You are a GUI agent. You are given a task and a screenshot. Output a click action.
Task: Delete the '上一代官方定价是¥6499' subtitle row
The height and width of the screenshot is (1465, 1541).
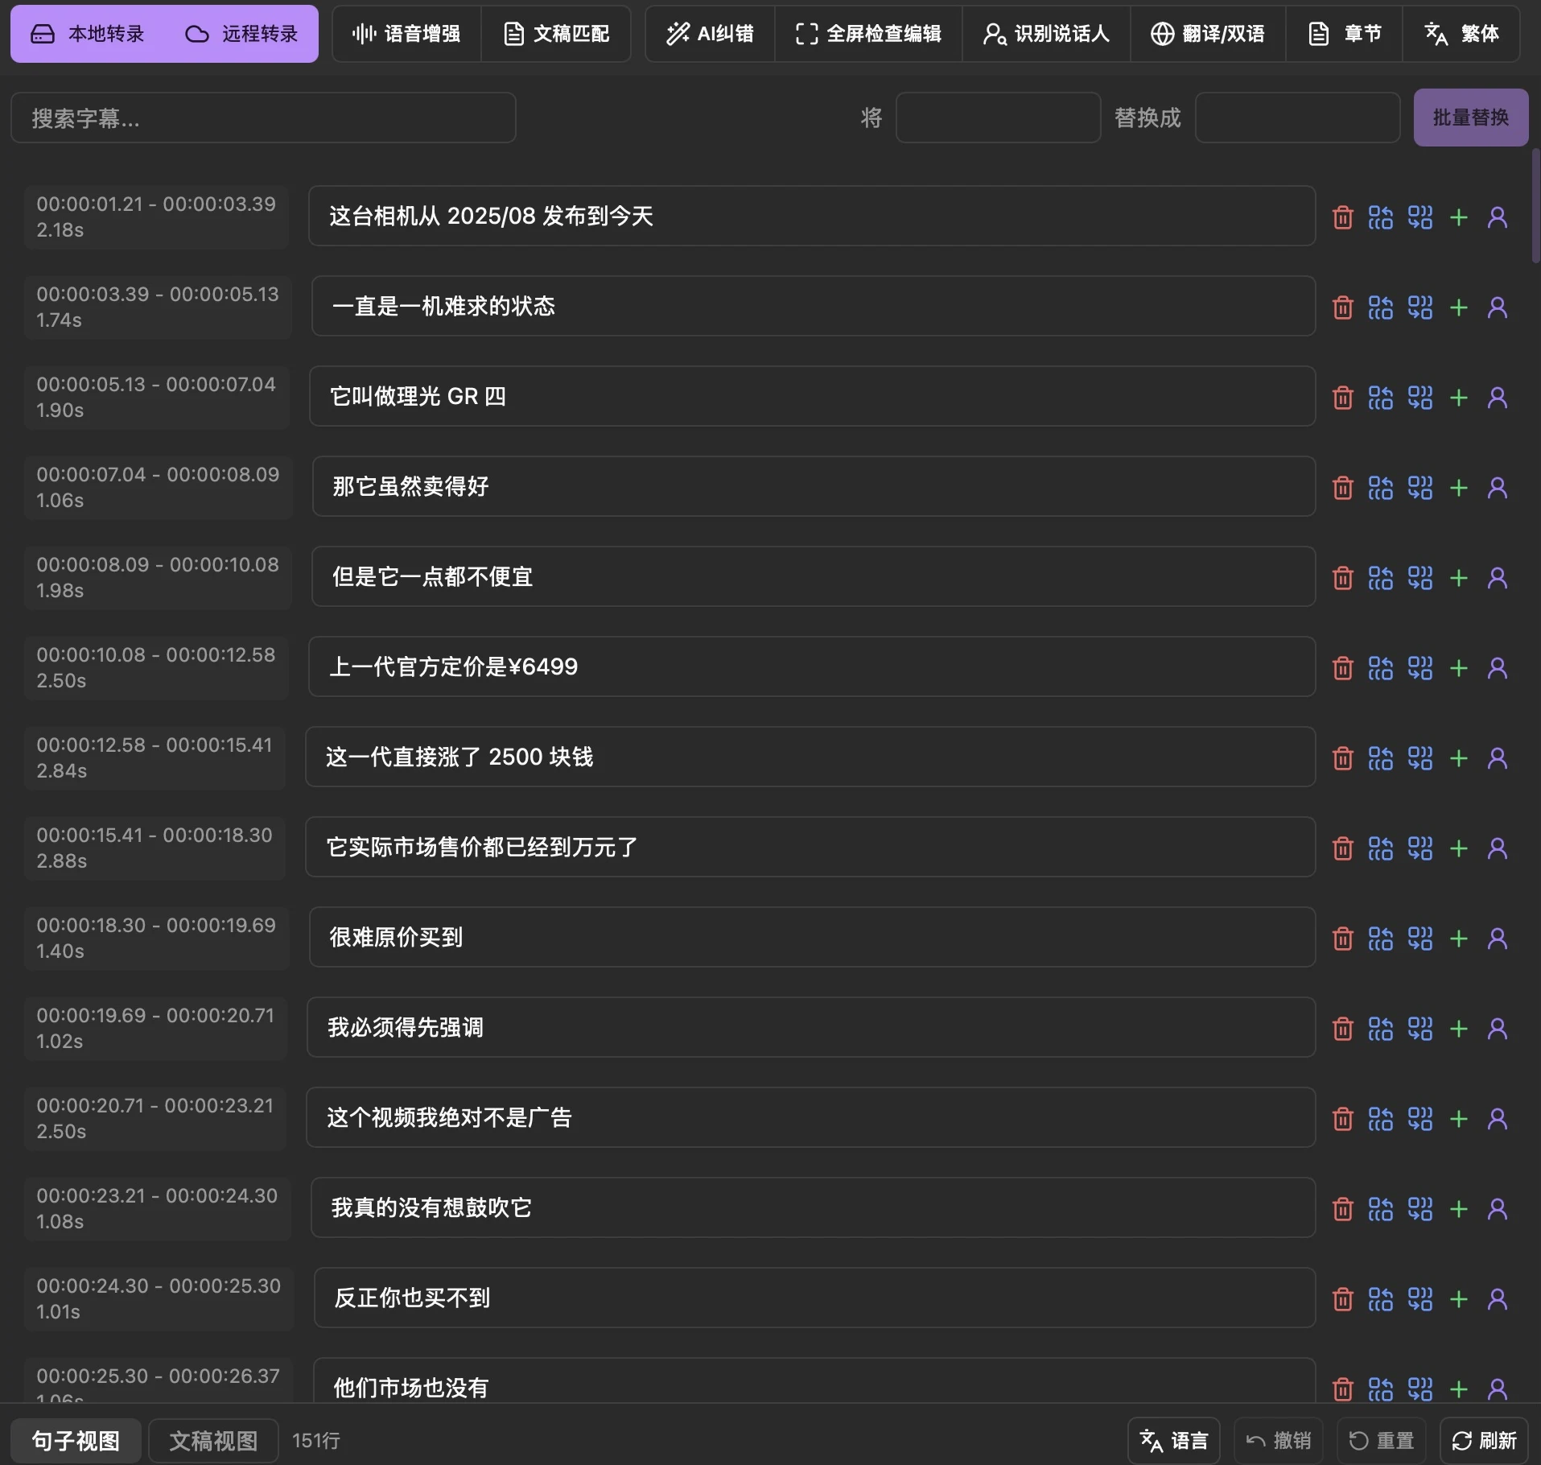(x=1342, y=668)
